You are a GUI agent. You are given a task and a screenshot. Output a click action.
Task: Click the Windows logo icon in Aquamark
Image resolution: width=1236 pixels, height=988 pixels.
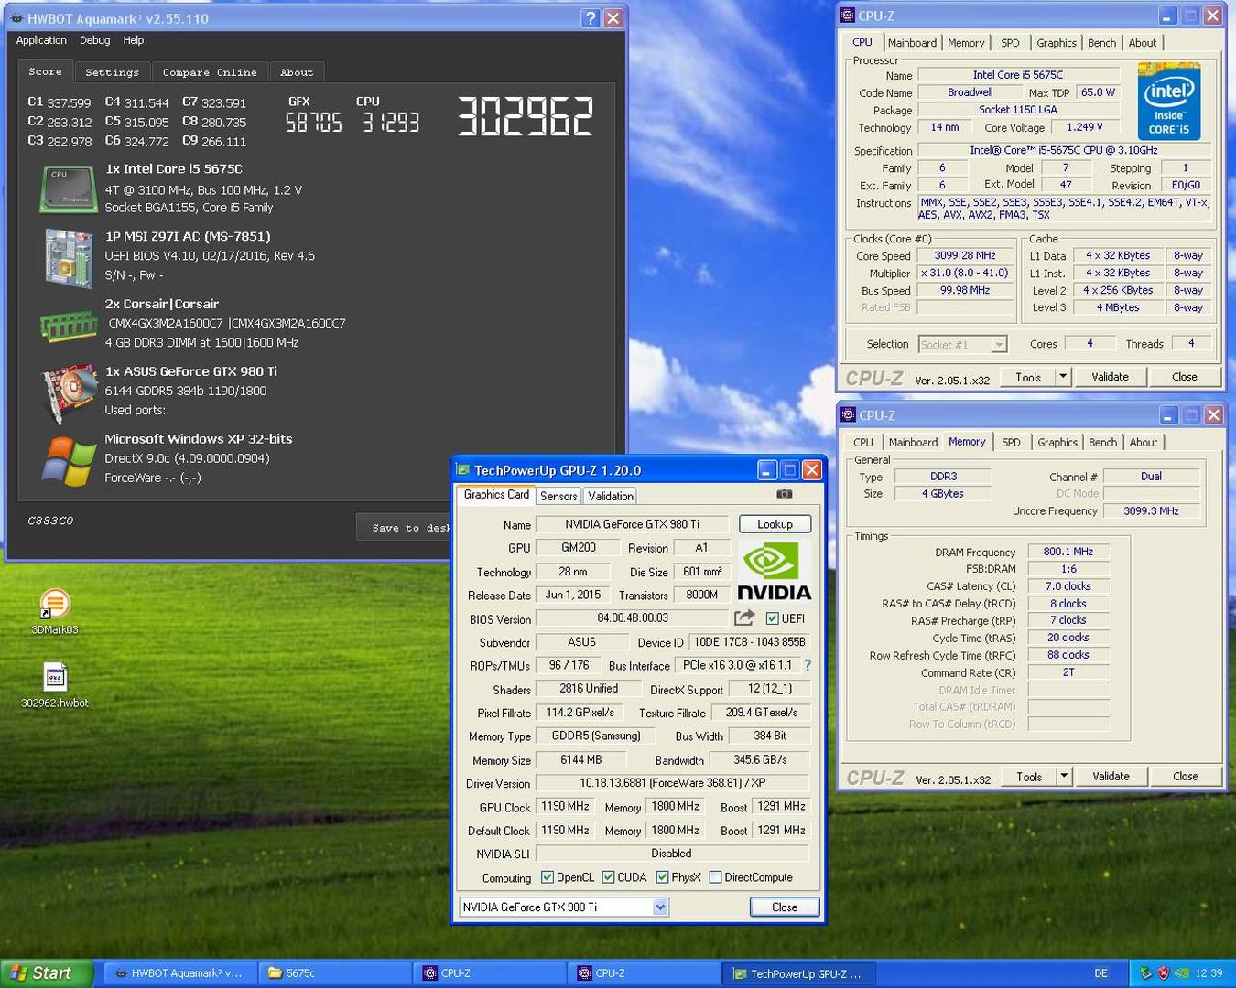(x=69, y=461)
